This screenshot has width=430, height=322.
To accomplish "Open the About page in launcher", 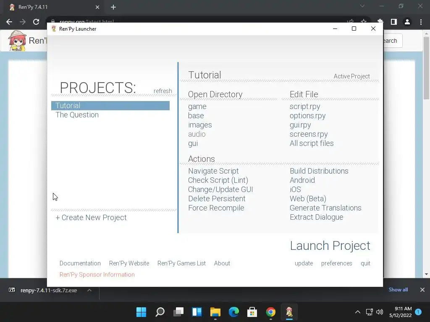I will coord(222,263).
